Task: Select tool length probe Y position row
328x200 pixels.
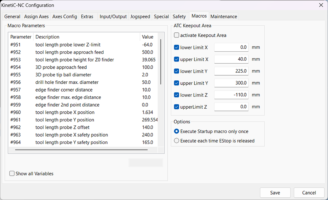Action: 83,120
